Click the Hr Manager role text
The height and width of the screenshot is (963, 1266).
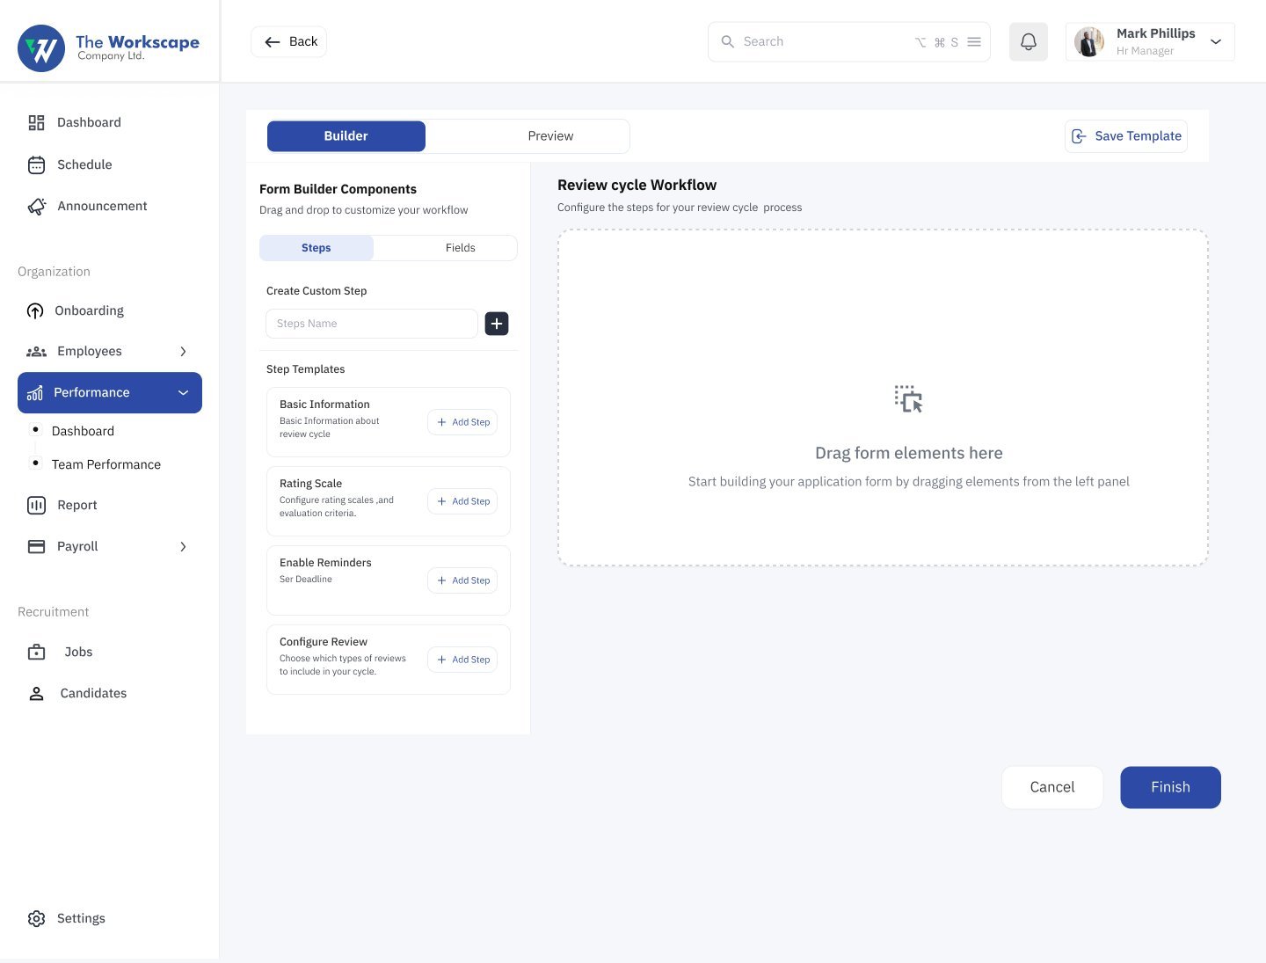[1145, 51]
